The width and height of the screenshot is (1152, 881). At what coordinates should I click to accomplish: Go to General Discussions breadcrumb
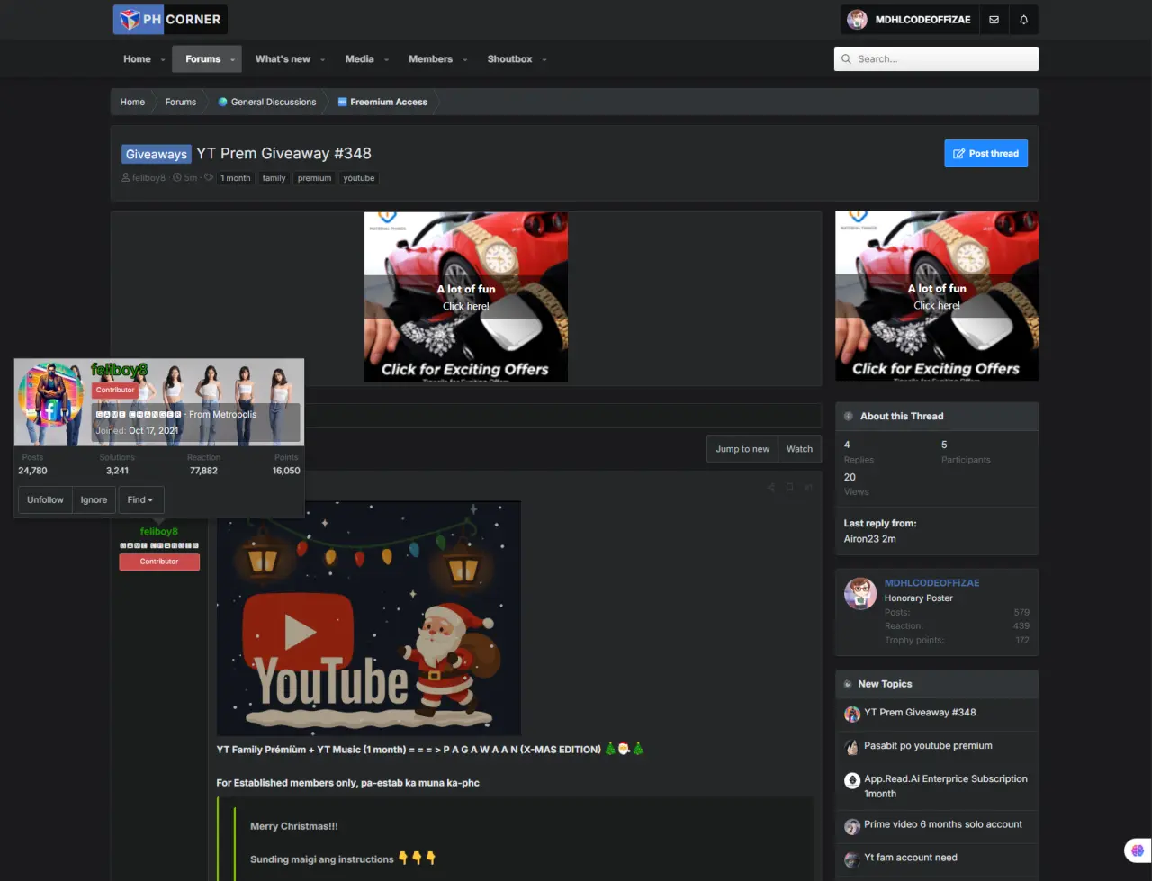tap(274, 103)
